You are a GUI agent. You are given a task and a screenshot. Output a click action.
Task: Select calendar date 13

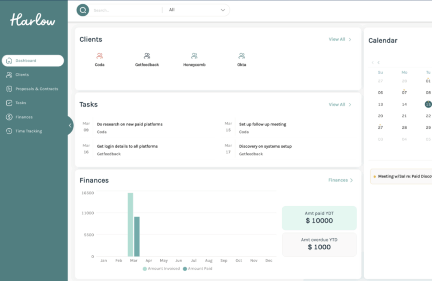380,104
